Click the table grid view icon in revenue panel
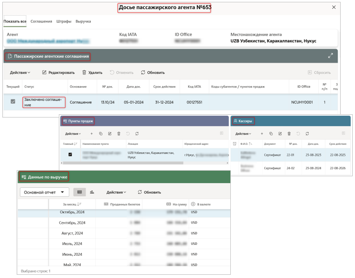The height and width of the screenshot is (278, 355). click(79, 192)
